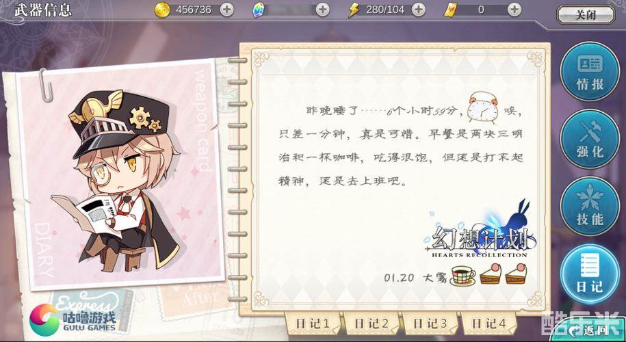Tap the golden ticket icon
Viewport: 626px width, 342px height.
pos(450,10)
